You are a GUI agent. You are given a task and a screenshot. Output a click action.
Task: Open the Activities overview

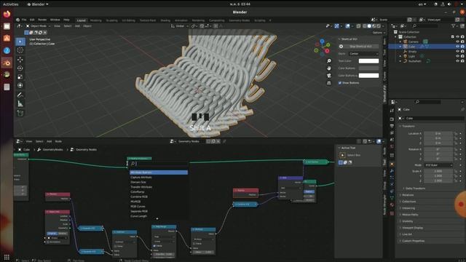coord(10,4)
